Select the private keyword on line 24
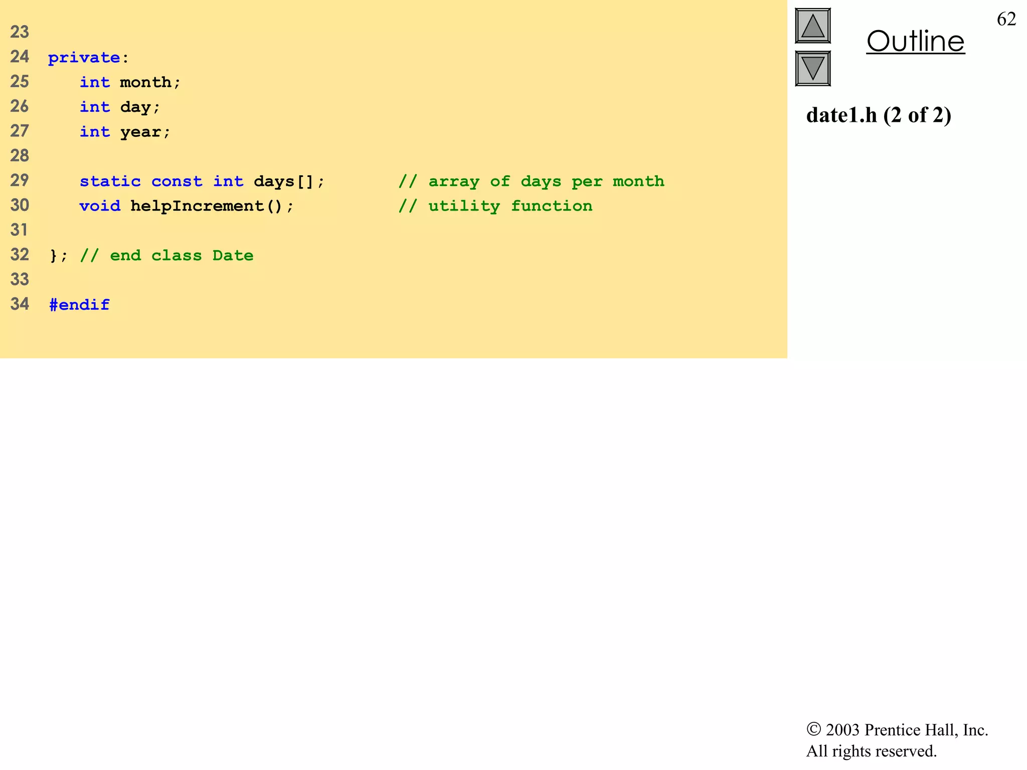The image size is (1027, 770). click(84, 58)
